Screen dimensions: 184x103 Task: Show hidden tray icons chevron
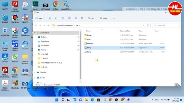point(152,100)
